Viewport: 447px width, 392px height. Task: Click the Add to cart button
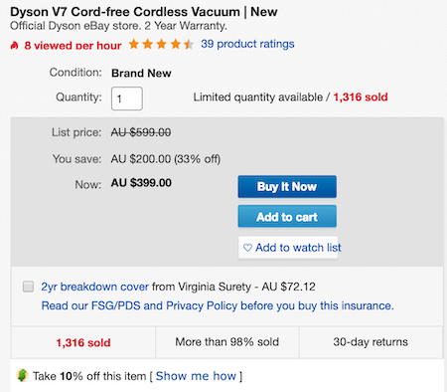pyautogui.click(x=287, y=216)
